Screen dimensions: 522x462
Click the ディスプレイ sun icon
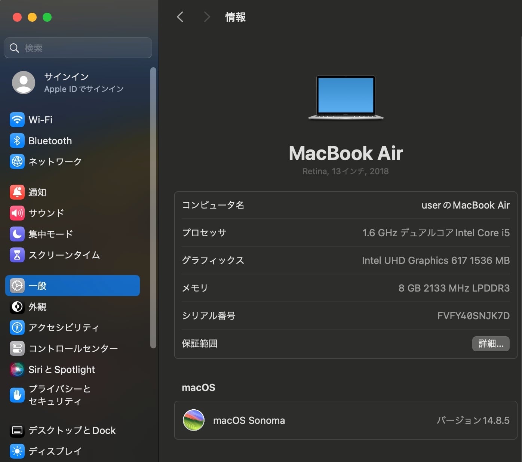(x=17, y=452)
